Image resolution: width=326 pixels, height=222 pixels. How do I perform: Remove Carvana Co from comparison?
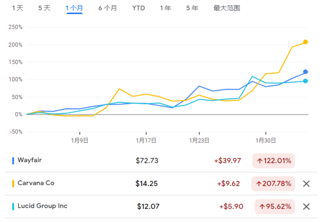click(x=306, y=183)
